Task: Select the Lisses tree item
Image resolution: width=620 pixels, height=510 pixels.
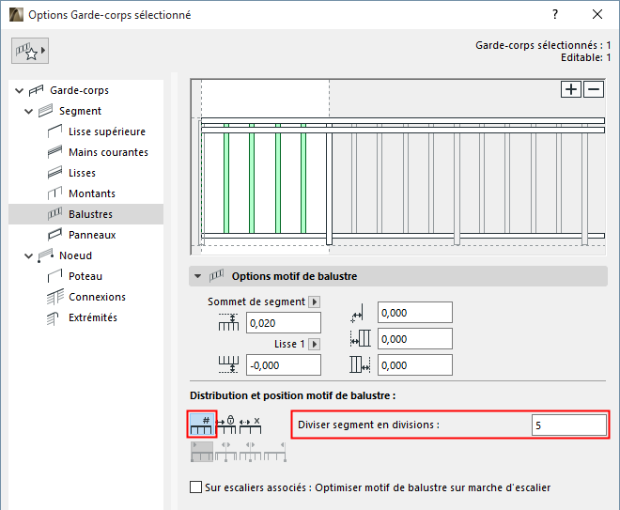Action: pyautogui.click(x=82, y=173)
